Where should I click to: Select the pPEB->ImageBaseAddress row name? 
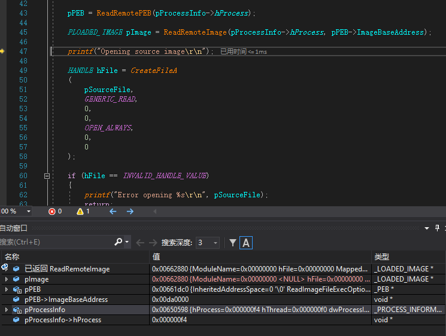coord(66,300)
